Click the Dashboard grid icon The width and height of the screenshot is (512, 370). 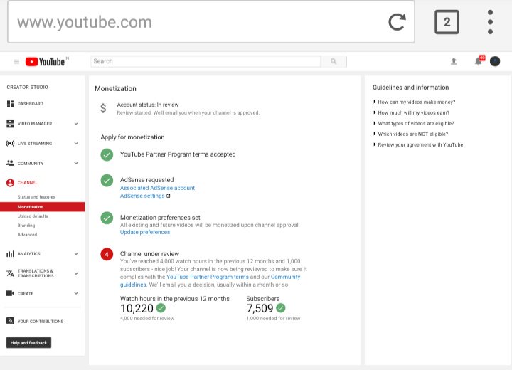pos(10,104)
